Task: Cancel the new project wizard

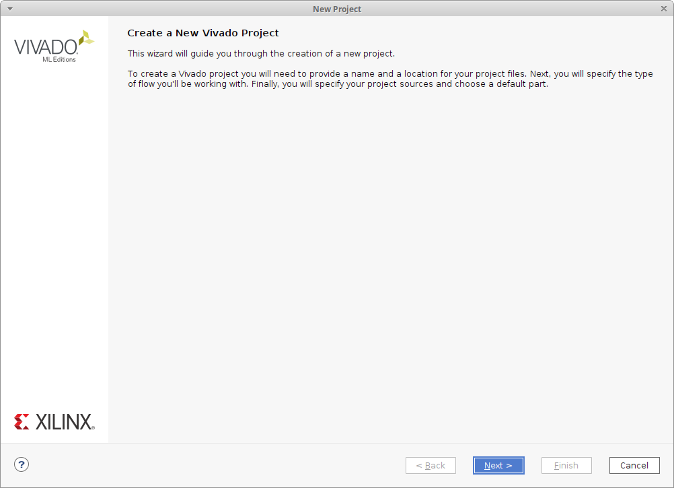Action: click(634, 465)
